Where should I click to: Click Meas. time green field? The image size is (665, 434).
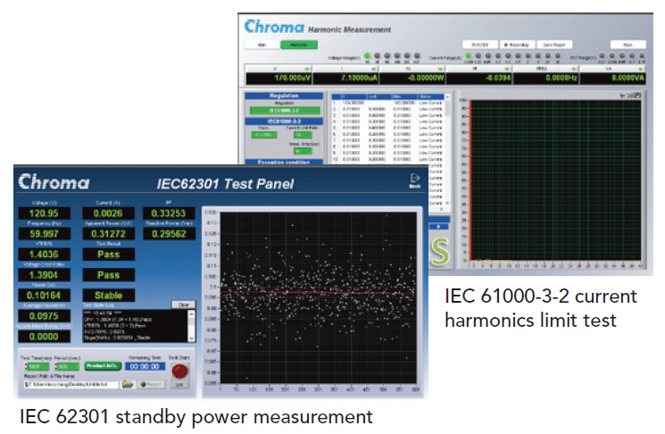(303, 151)
